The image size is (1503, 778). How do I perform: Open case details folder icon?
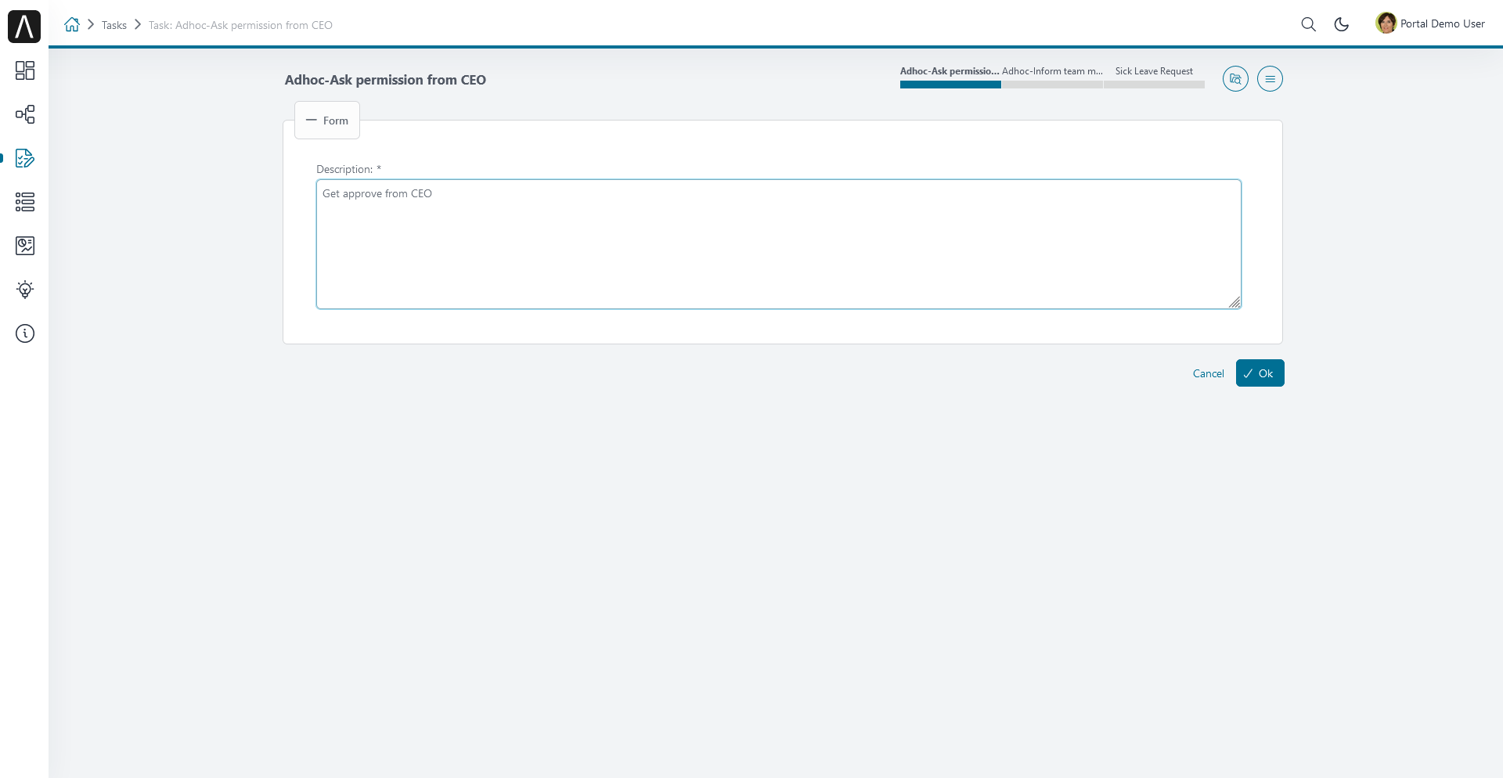(1235, 79)
